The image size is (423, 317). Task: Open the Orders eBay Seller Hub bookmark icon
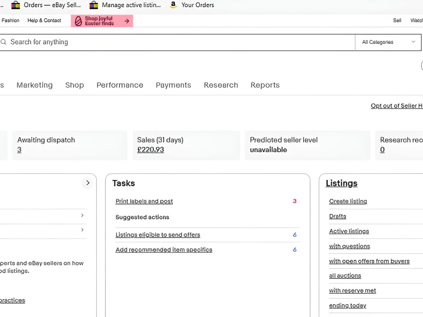[16, 5]
